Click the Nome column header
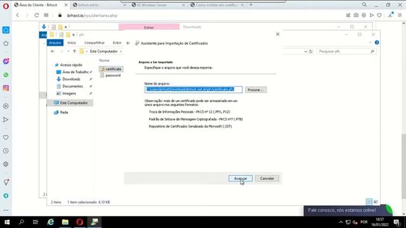This screenshot has height=228, width=406. click(x=104, y=60)
